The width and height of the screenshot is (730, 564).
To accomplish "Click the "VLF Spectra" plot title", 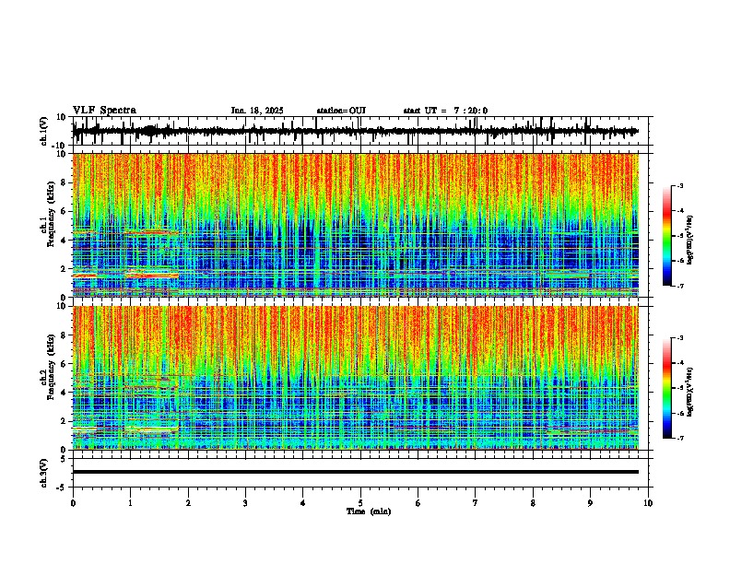I will tap(104, 111).
